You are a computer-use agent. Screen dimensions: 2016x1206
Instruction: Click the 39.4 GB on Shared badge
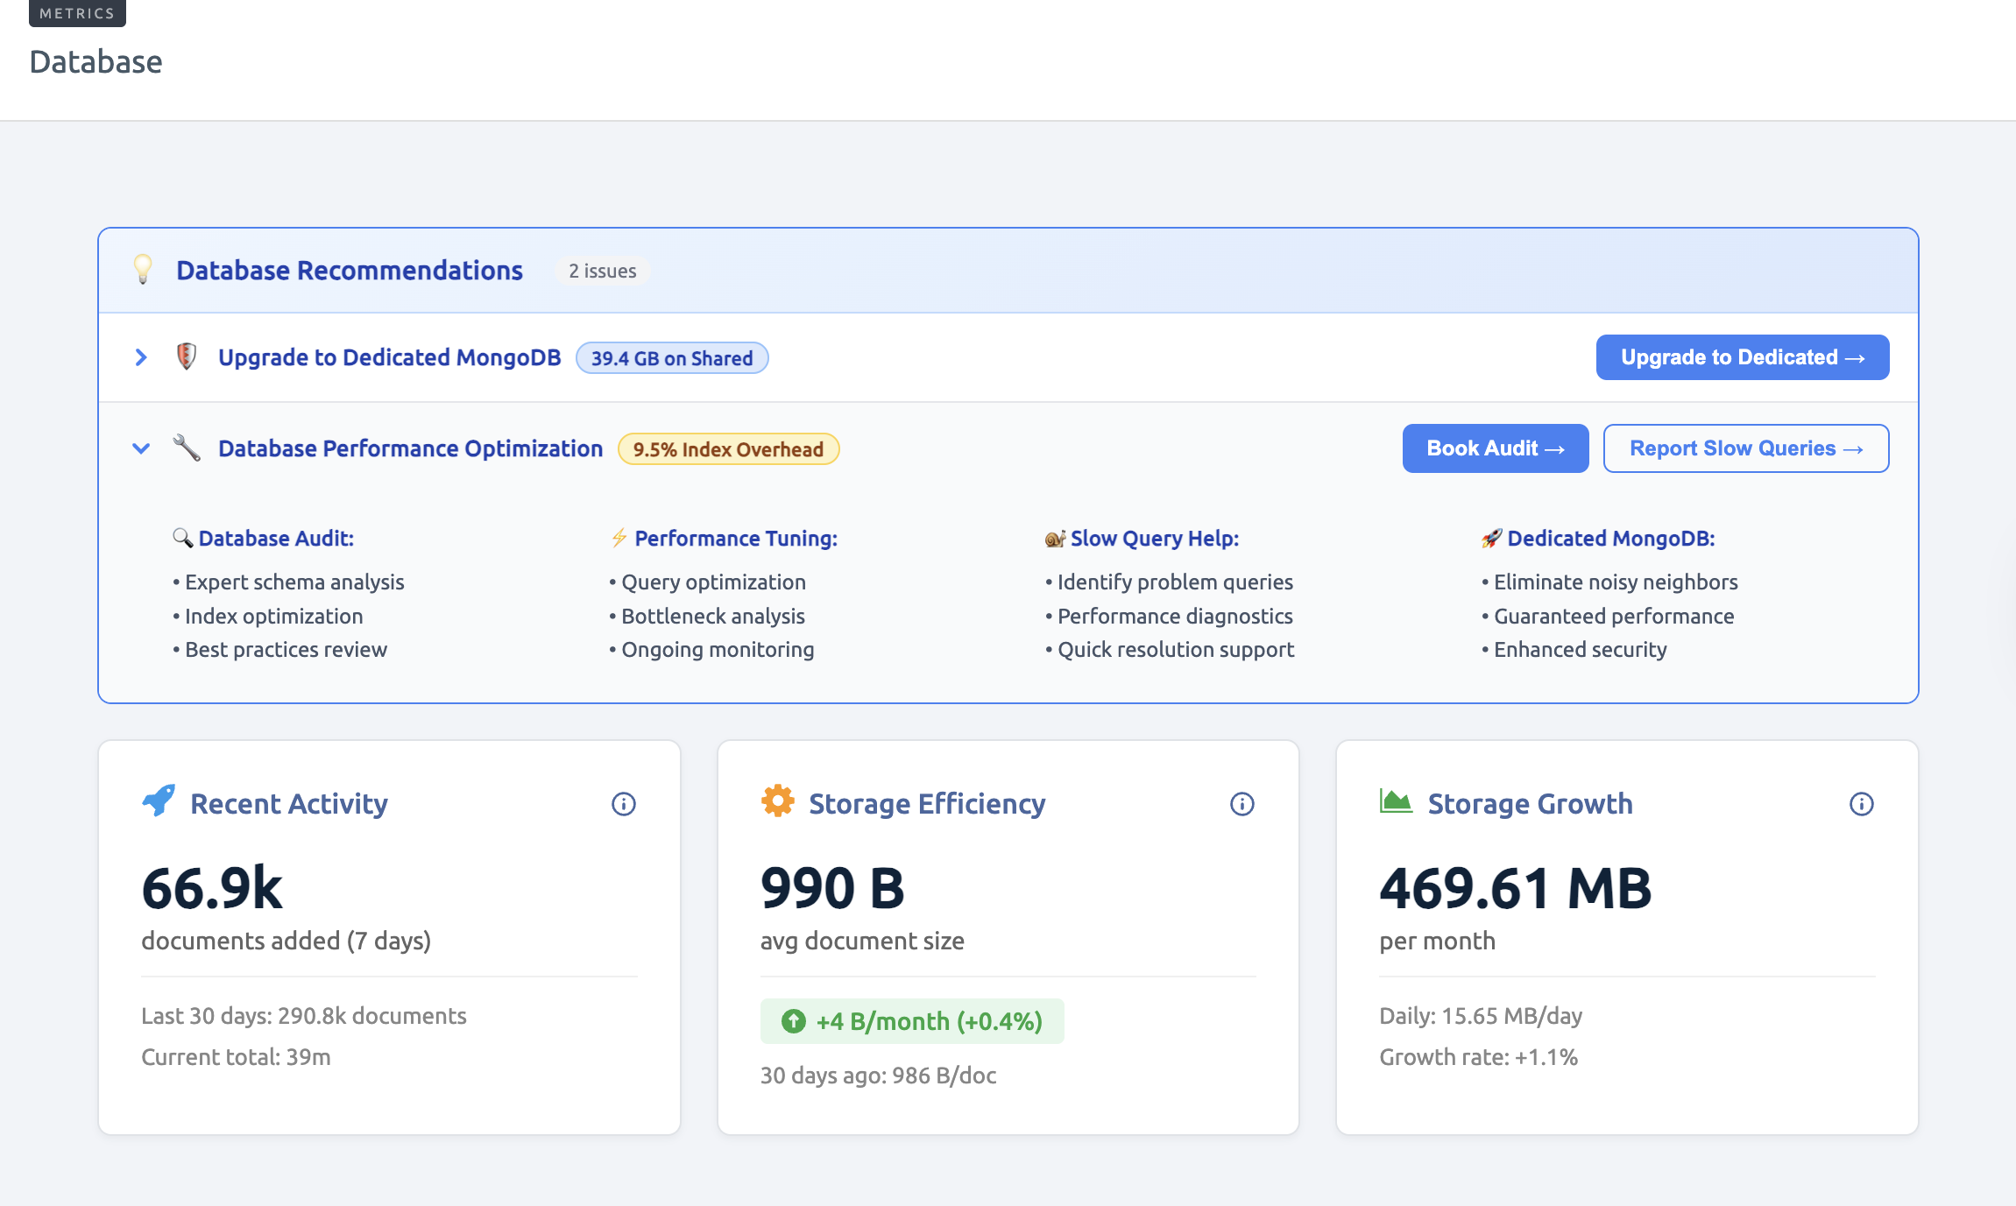(671, 358)
